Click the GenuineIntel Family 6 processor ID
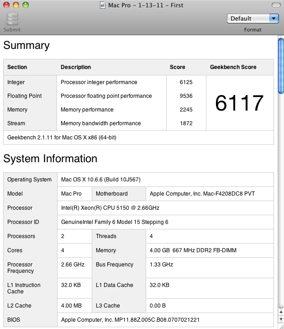Image resolution: width=284 pixels, height=329 pixels. pos(115,222)
